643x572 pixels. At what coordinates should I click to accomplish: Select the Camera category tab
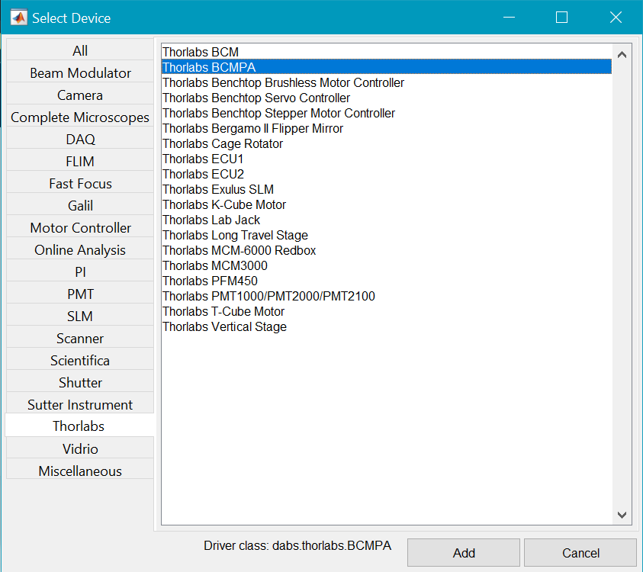coord(80,95)
